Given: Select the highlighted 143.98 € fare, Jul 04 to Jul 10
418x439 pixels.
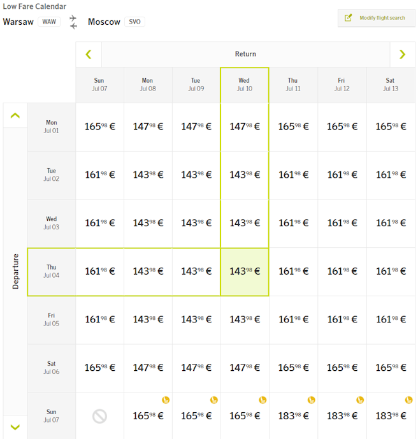Looking at the screenshot, I should pos(245,271).
